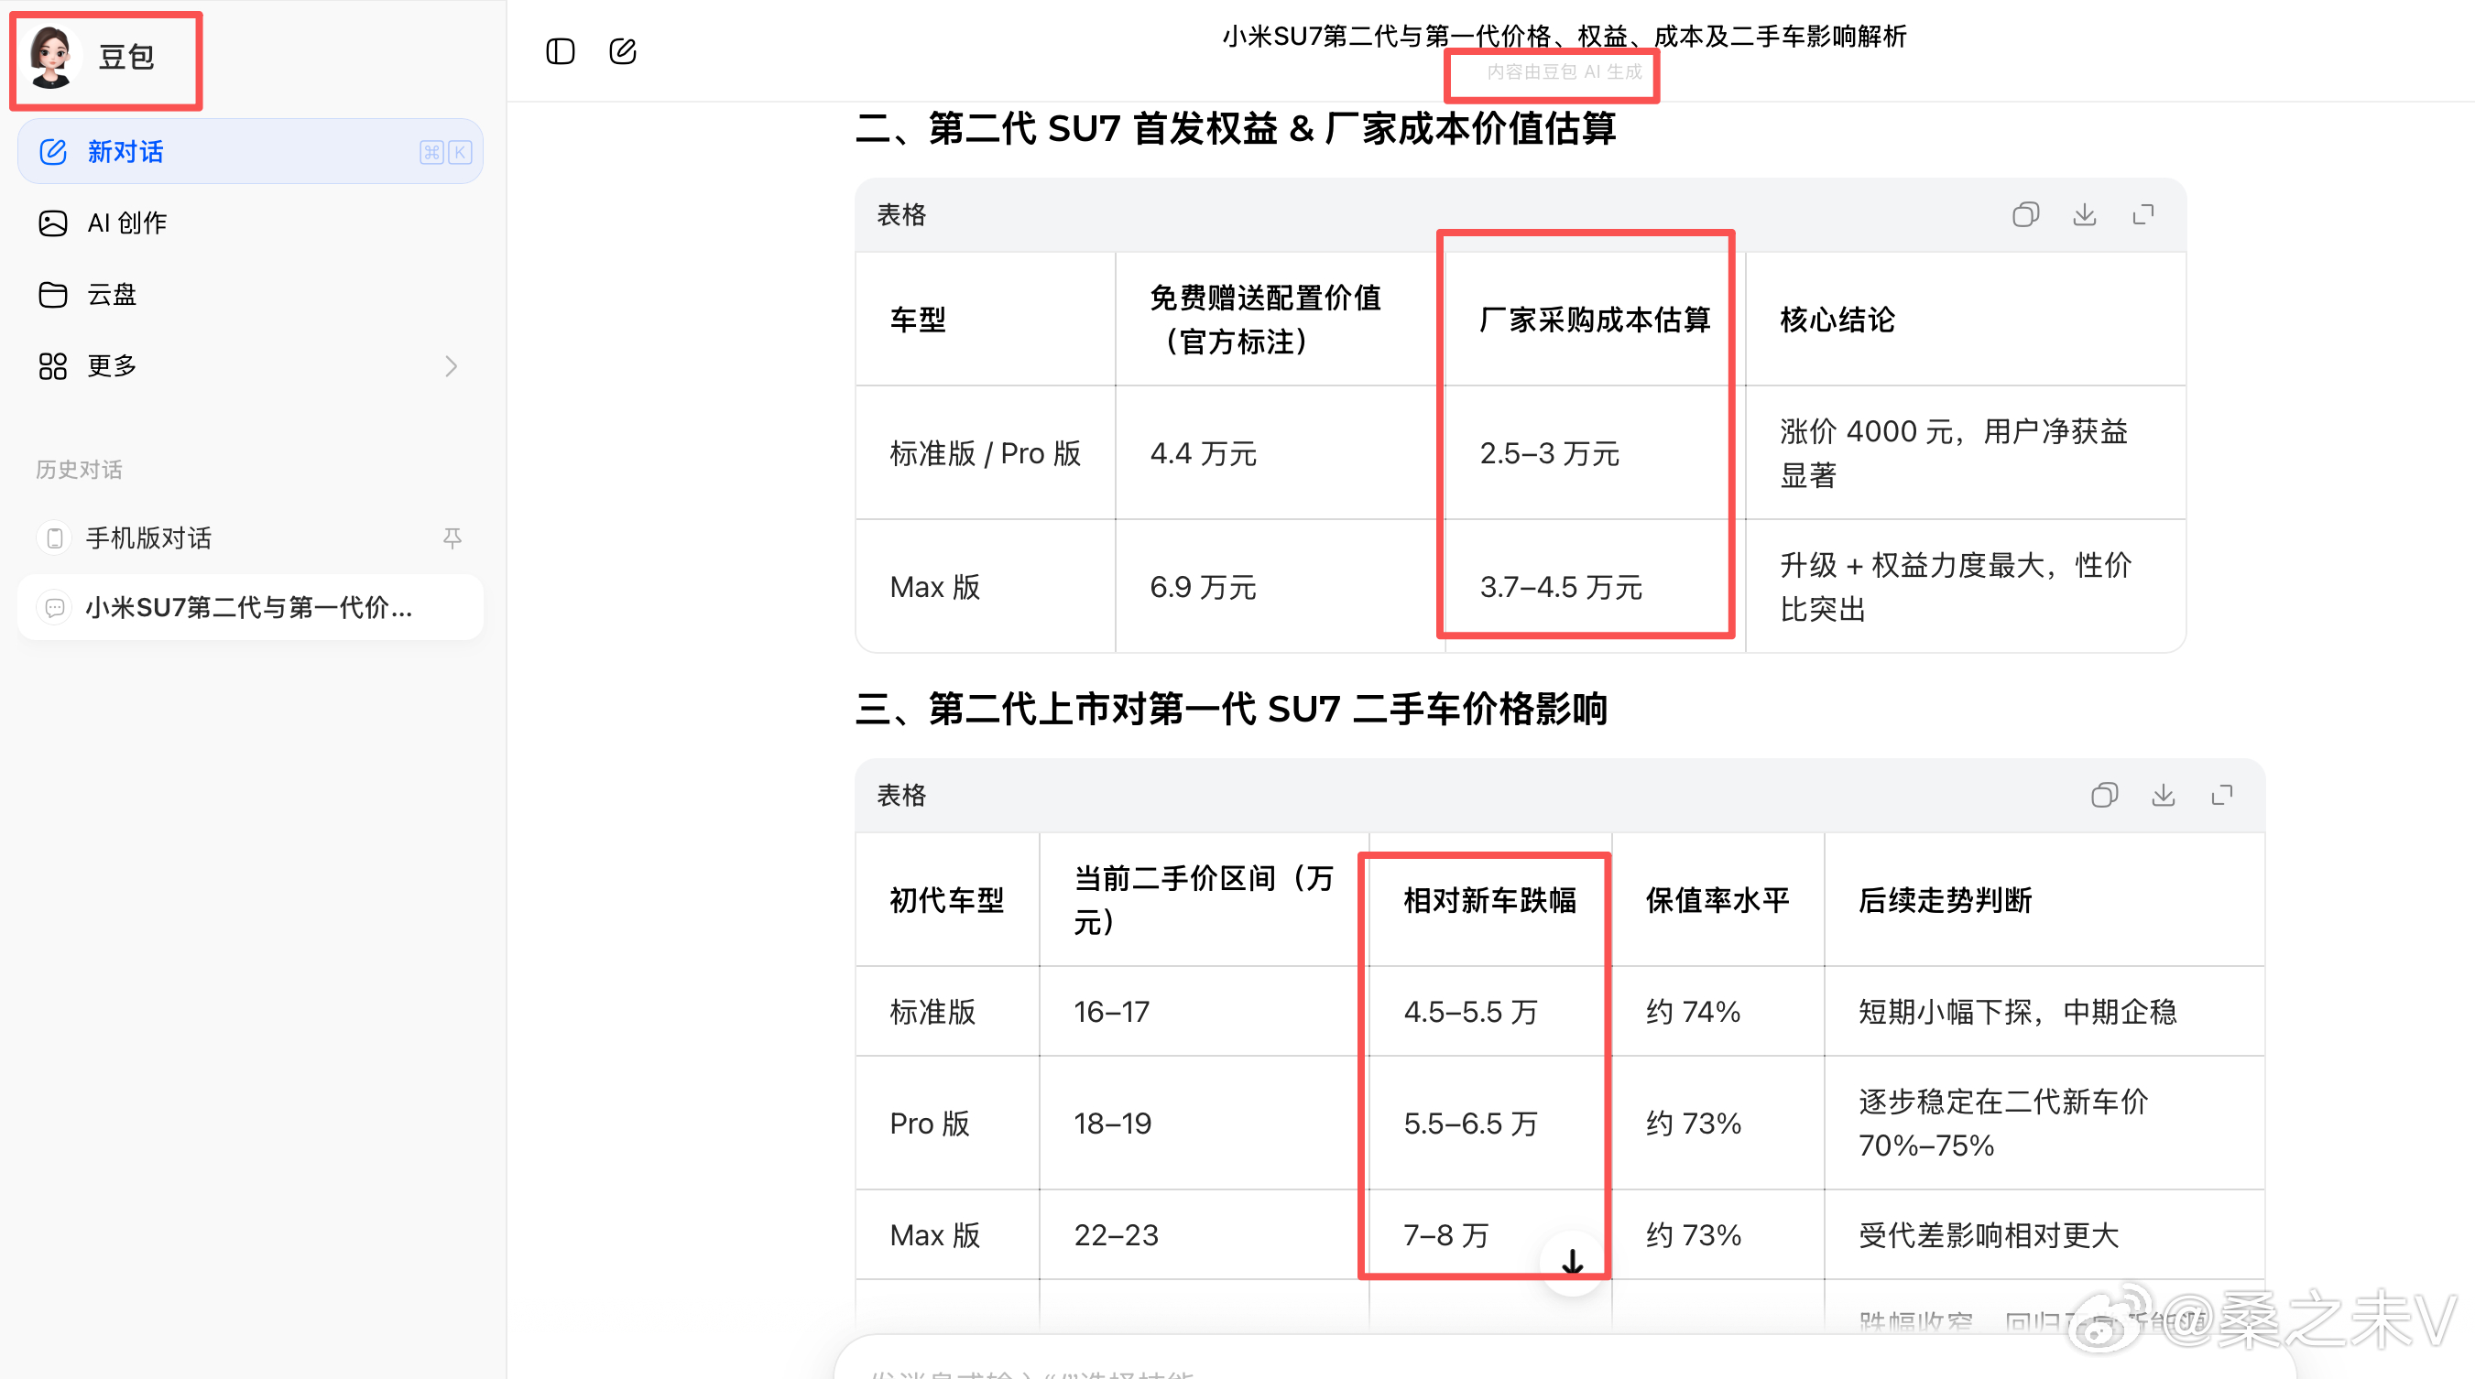Download the 首发权益 table as a file
This screenshot has width=2475, height=1379.
tap(2084, 214)
